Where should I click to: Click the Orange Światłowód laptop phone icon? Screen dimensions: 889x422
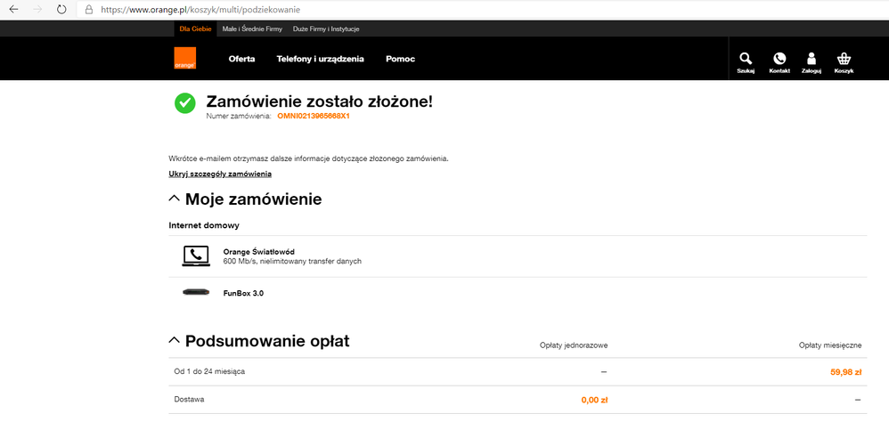point(196,256)
